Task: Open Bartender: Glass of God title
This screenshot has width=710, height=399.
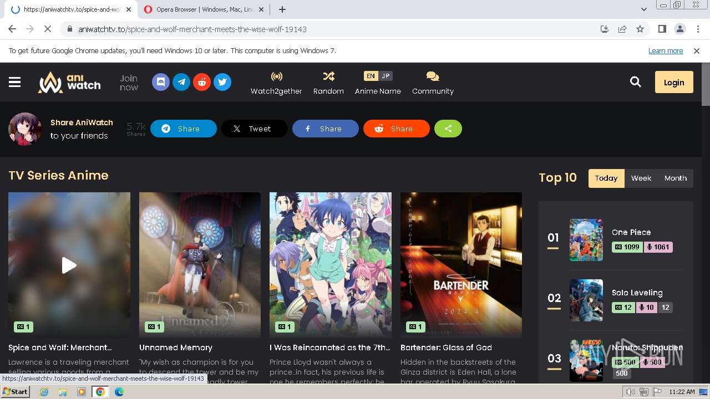Action: pos(446,347)
